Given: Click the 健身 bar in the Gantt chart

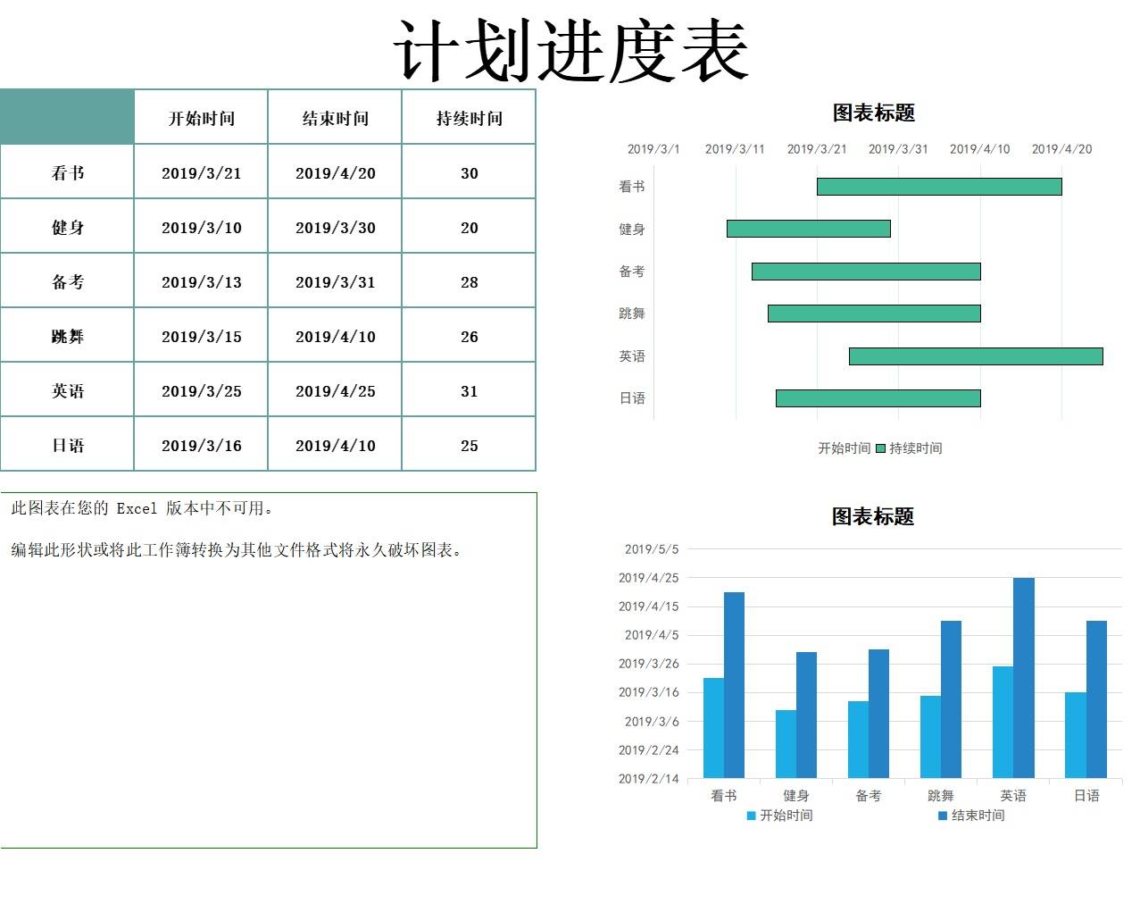Looking at the screenshot, I should click(x=808, y=229).
